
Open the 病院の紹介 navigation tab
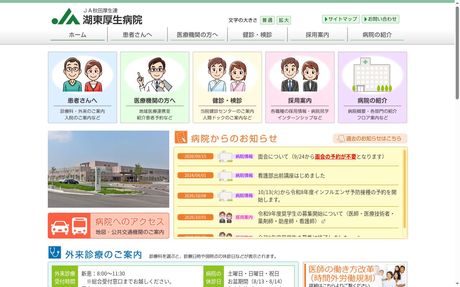377,35
